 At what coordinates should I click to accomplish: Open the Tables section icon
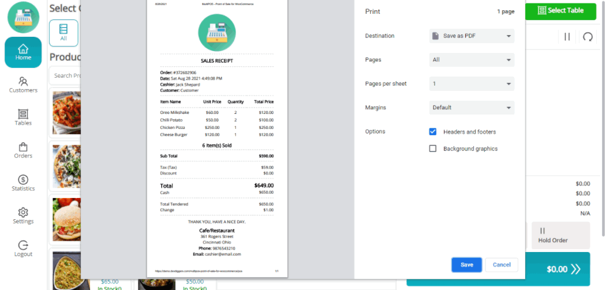click(x=23, y=114)
